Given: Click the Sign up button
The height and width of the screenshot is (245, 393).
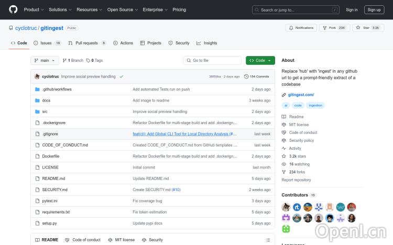Looking at the screenshot, I should (374, 9).
